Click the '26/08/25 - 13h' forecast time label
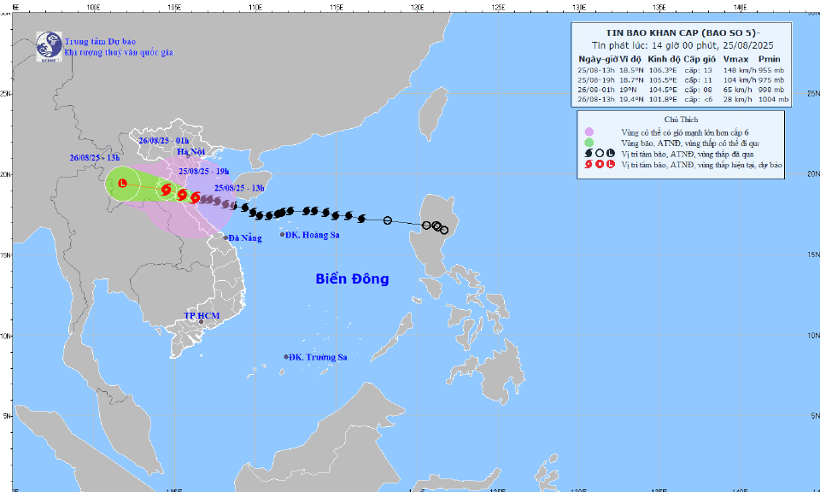The image size is (820, 492). tap(95, 157)
